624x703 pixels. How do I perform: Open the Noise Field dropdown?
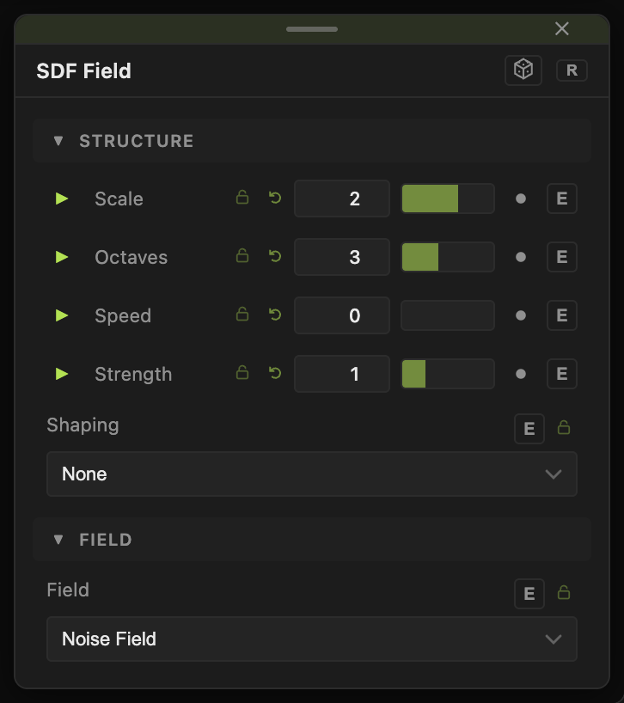click(x=312, y=639)
